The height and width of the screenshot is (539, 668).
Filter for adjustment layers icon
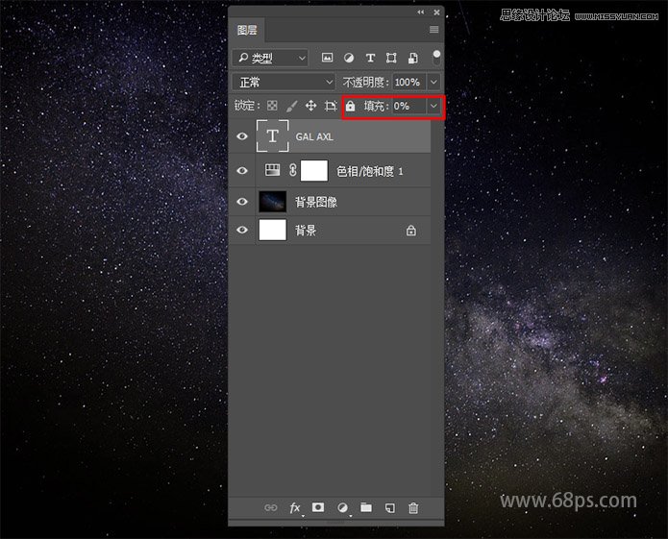coord(349,58)
